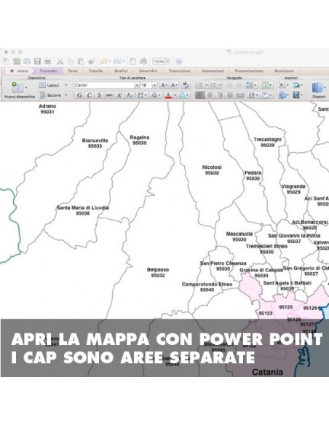Click the Print icon

click(x=48, y=61)
